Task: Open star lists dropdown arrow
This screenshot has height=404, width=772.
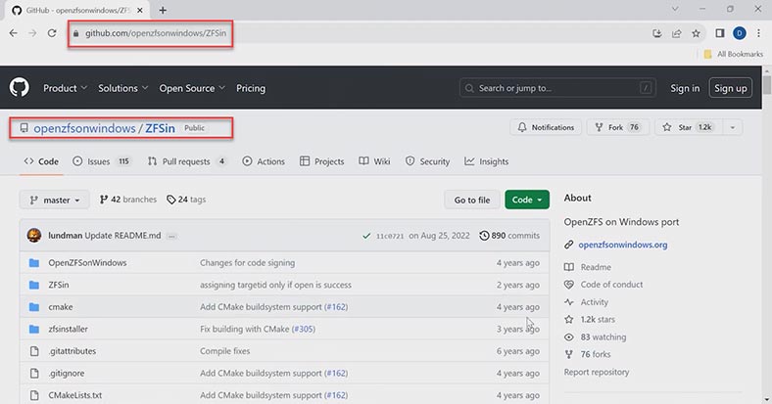Action: (732, 127)
